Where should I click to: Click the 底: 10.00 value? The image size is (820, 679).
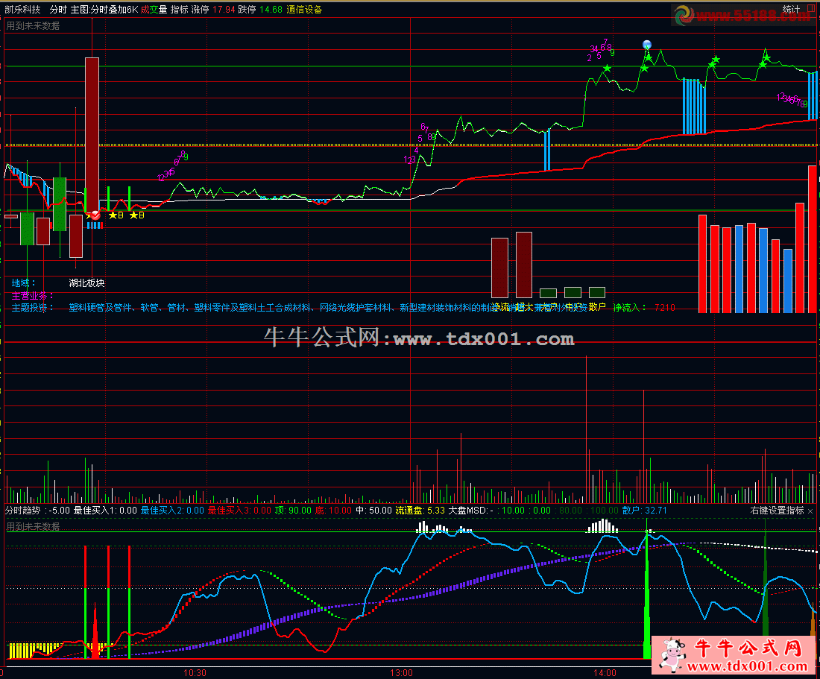(x=333, y=510)
